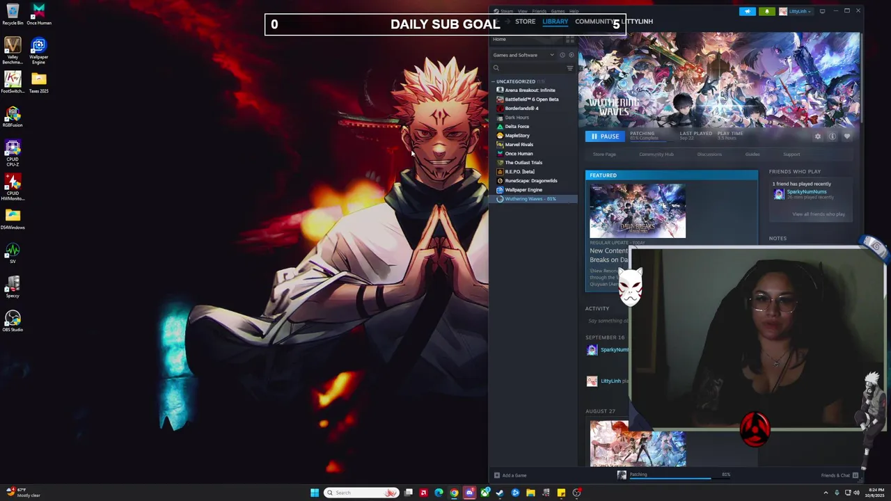Open the OBS Studio desktop shortcut
The image size is (891, 501).
[13, 321]
